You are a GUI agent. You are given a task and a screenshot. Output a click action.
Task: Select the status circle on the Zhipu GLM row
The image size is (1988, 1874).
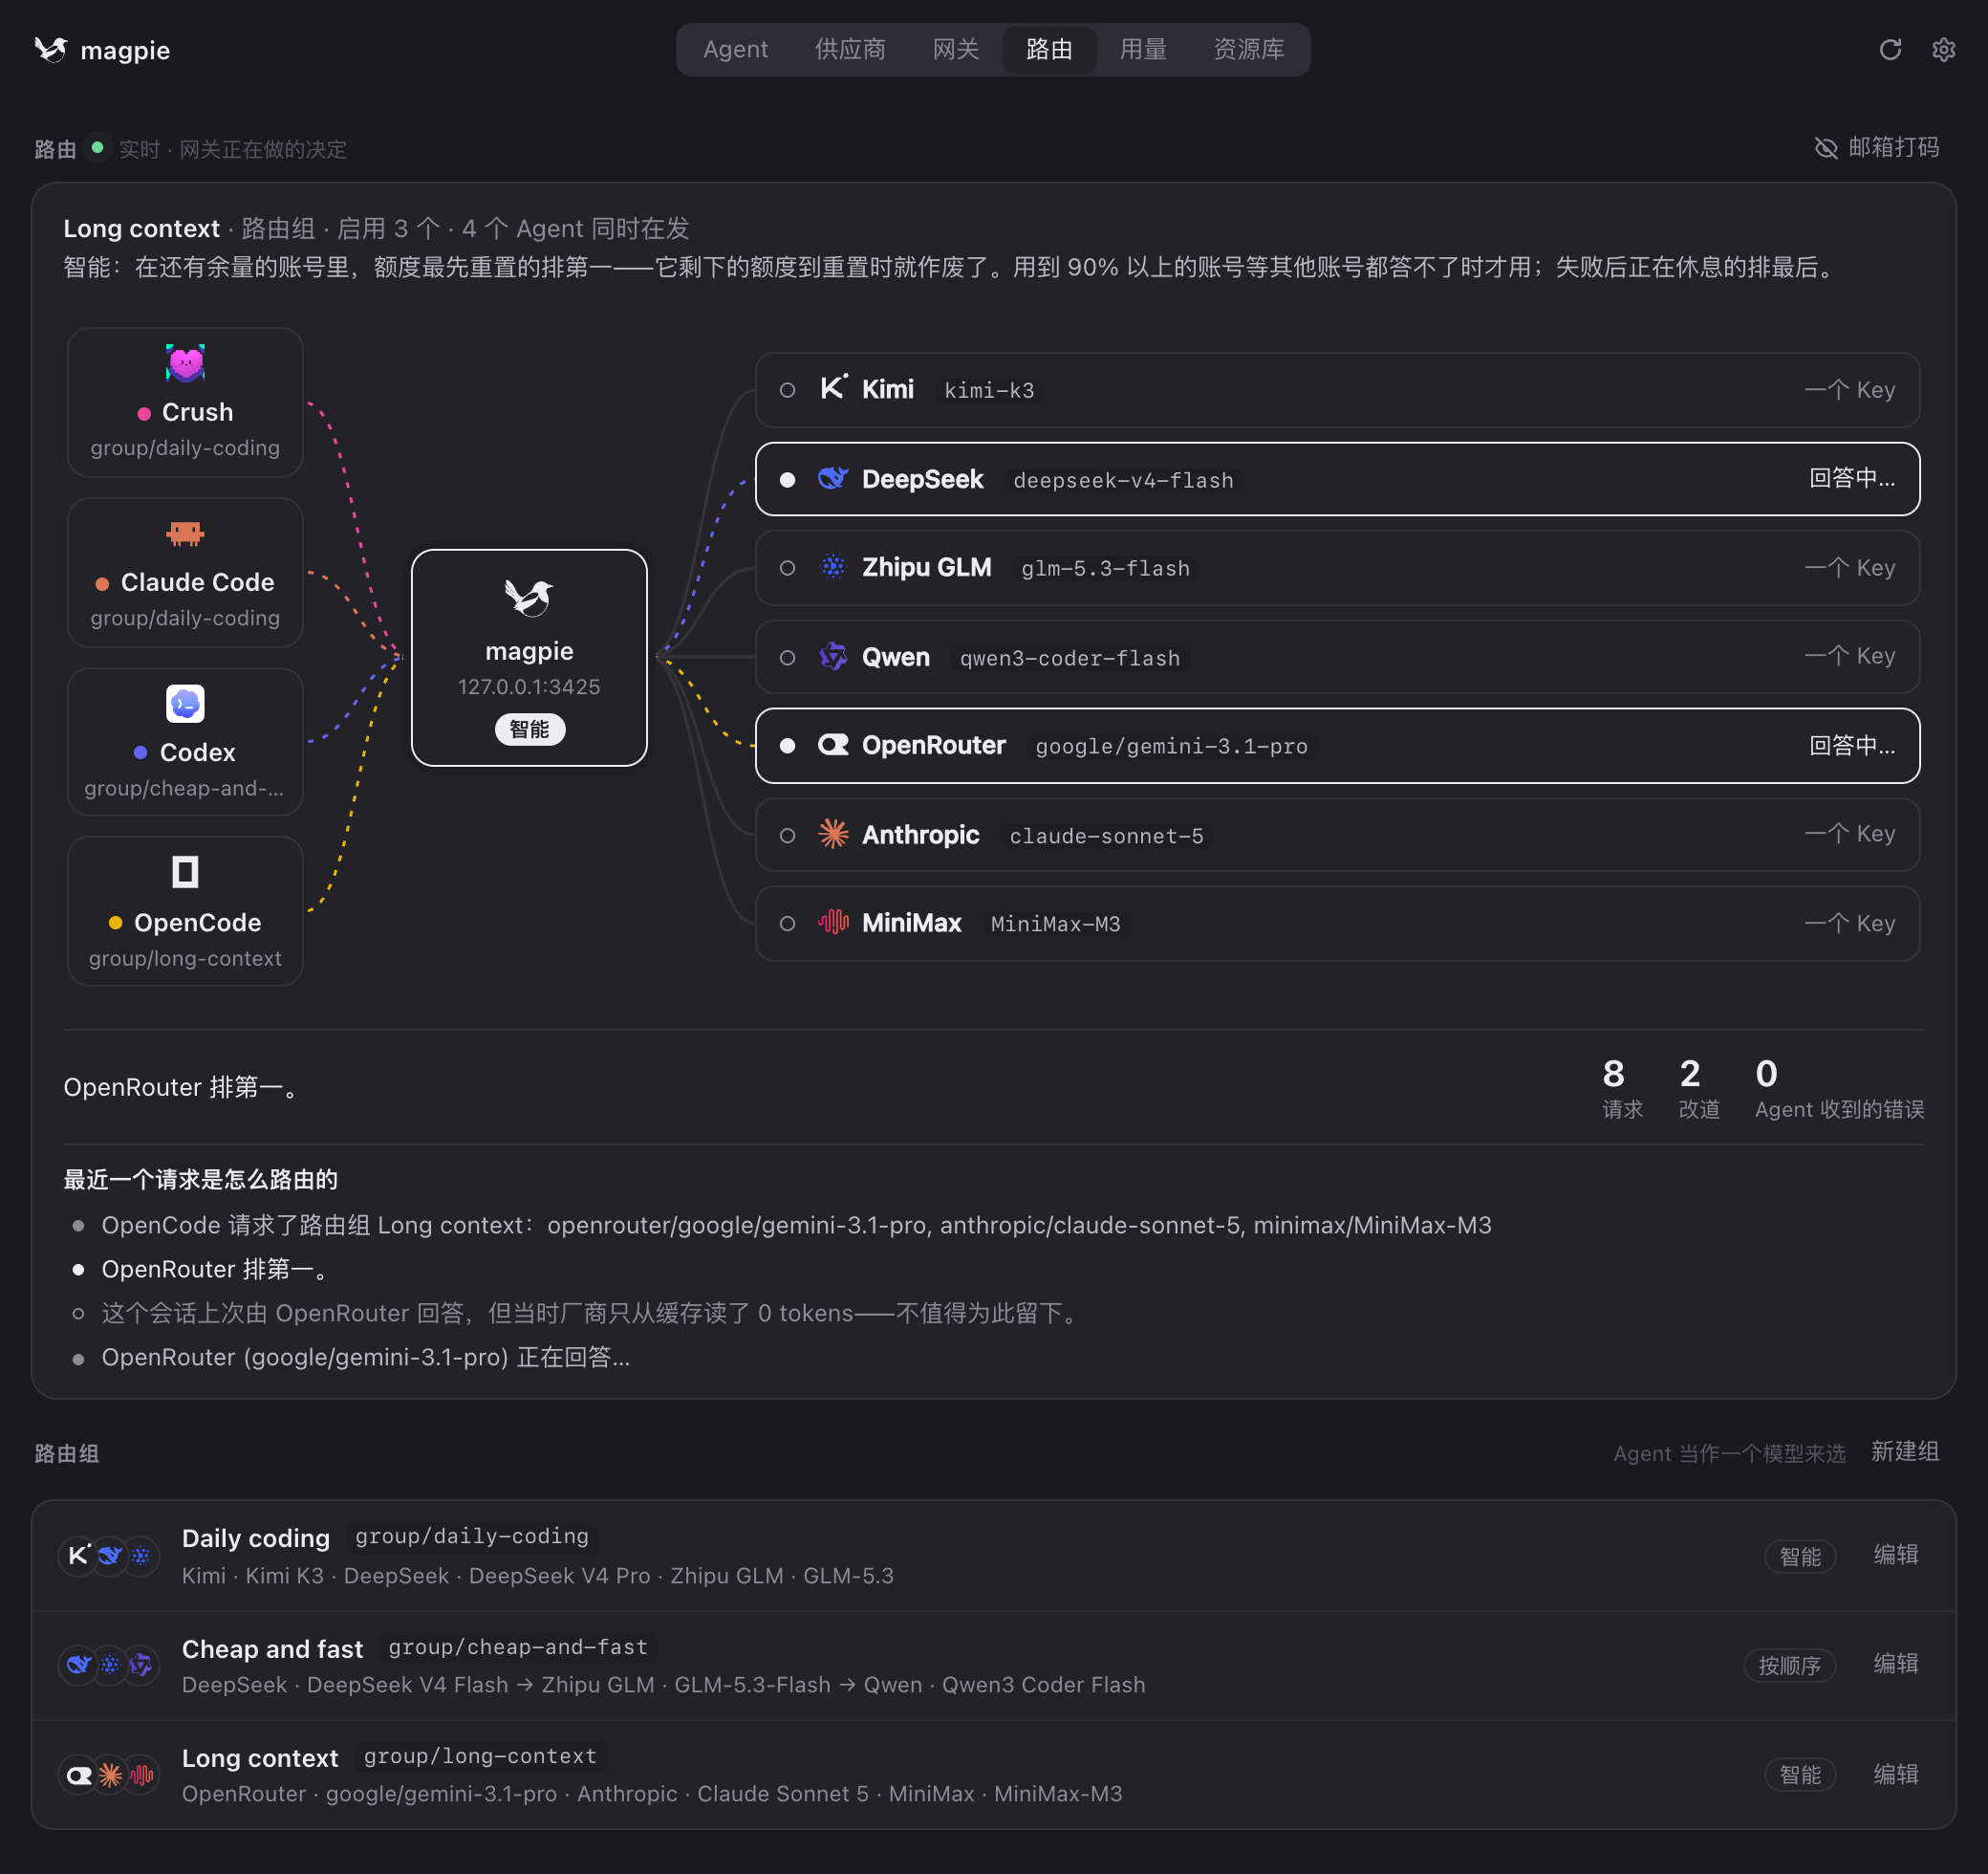tap(788, 568)
